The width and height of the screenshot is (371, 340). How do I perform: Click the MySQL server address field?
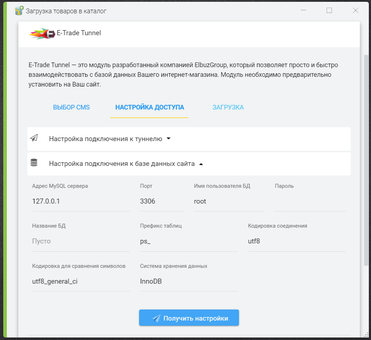pyautogui.click(x=81, y=201)
